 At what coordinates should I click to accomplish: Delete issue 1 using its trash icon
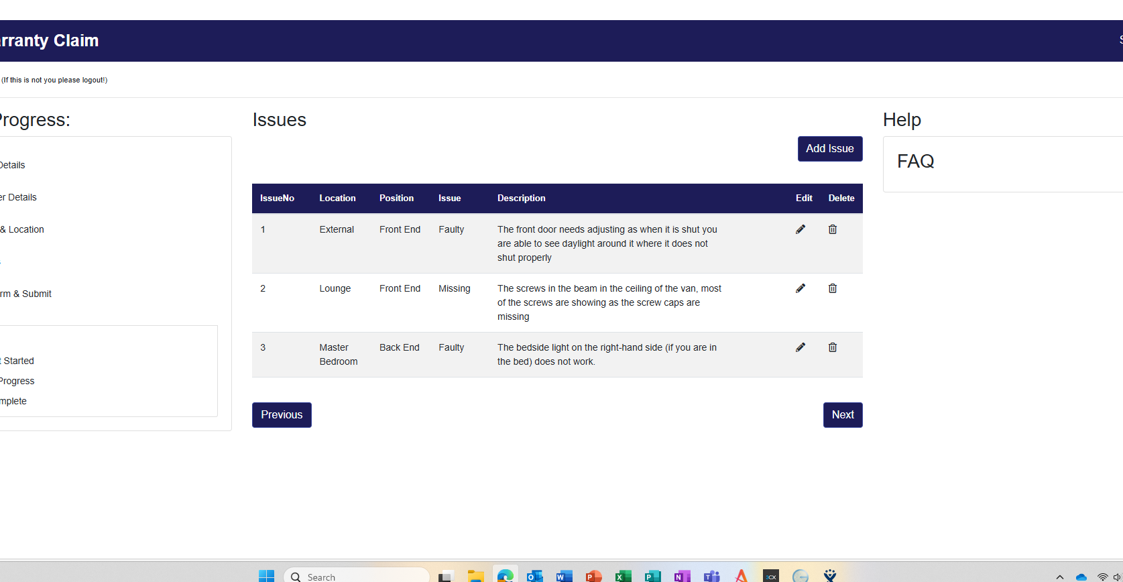point(833,229)
